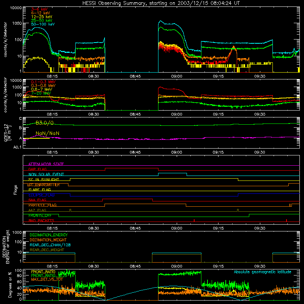Image resolution: width=304 pixels, height=304 pixels.
Task: Click the Flags y-axis title
Action: pos(16,190)
